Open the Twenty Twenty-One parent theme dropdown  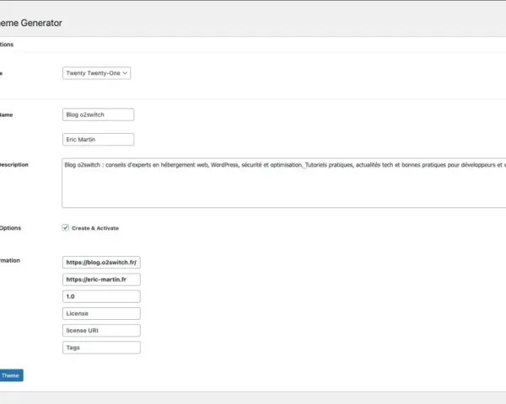coord(96,73)
